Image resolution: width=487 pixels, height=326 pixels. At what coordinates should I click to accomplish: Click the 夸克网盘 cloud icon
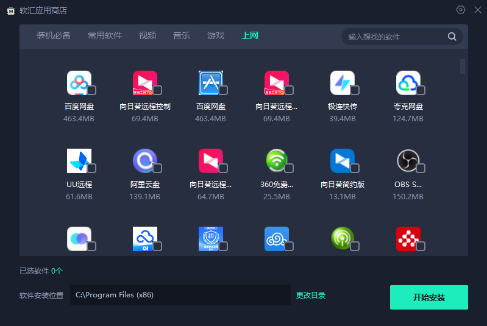(408, 83)
